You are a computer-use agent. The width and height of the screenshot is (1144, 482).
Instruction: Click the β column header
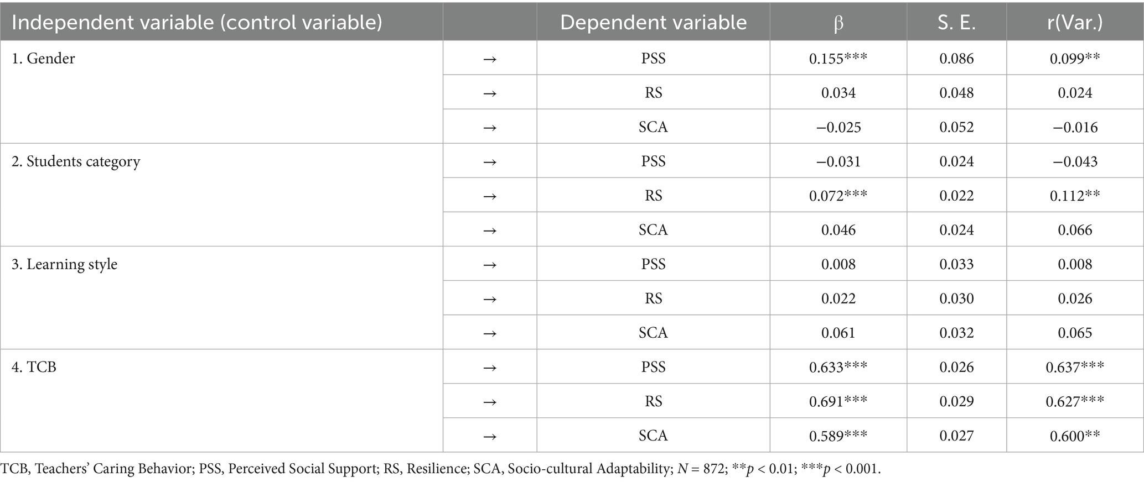pyautogui.click(x=838, y=23)
